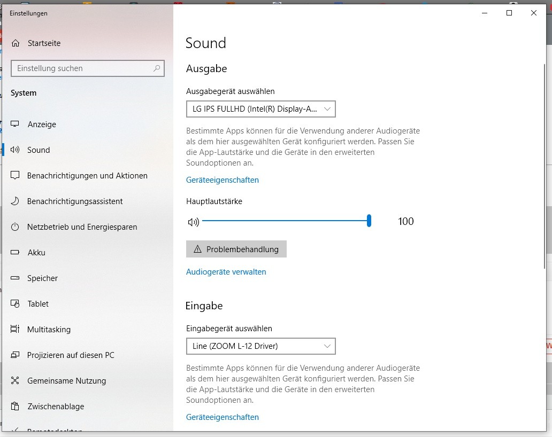Image resolution: width=552 pixels, height=437 pixels.
Task: Click search magnifier in Einstellung suchen
Action: [x=157, y=68]
